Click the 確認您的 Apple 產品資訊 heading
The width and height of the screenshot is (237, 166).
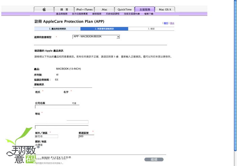[49, 51]
